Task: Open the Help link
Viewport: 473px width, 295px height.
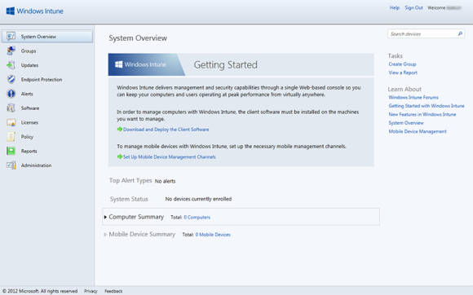Action: point(395,8)
